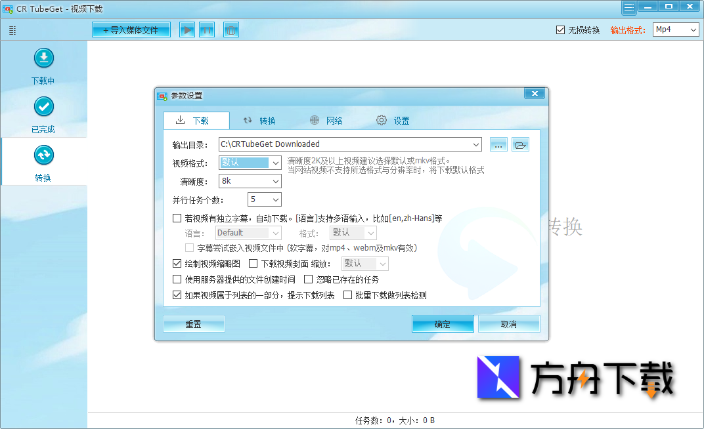The height and width of the screenshot is (429, 704).
Task: Start all downloads with the play icon
Action: (x=187, y=29)
